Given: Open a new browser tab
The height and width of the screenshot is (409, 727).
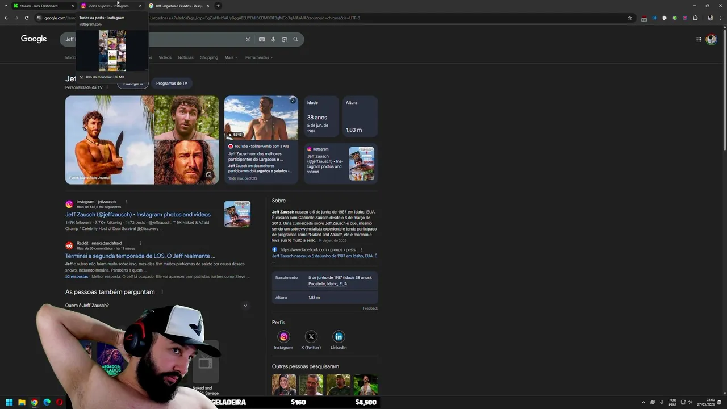Looking at the screenshot, I should pos(218,6).
